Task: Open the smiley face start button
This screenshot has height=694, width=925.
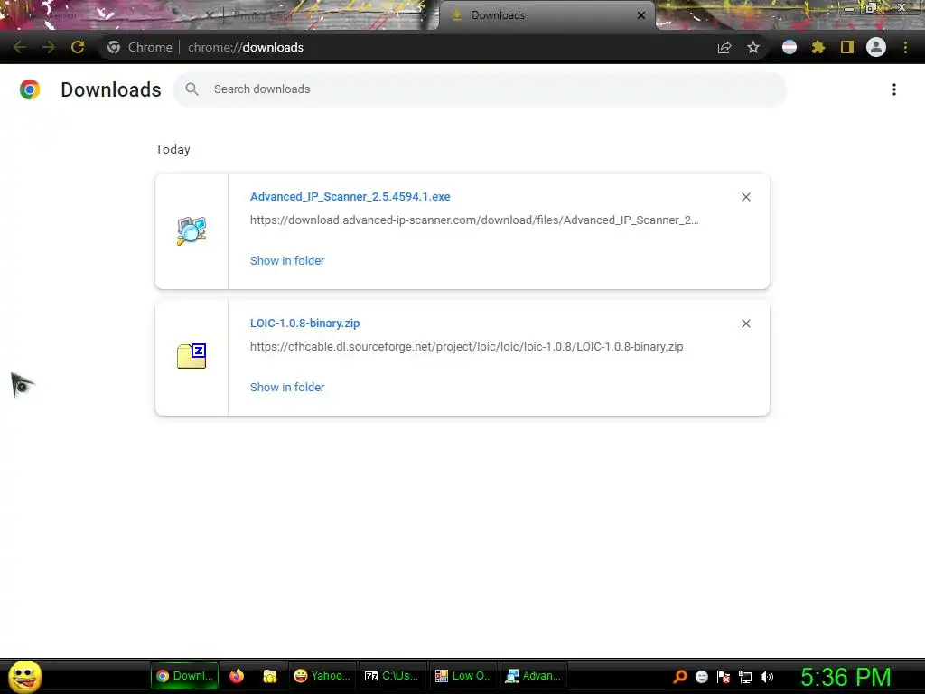Action: click(24, 676)
